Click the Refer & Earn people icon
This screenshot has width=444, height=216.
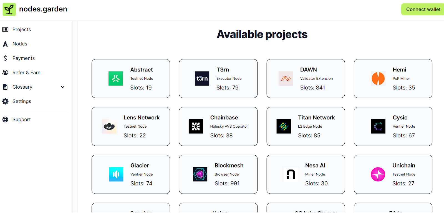[x=5, y=73]
